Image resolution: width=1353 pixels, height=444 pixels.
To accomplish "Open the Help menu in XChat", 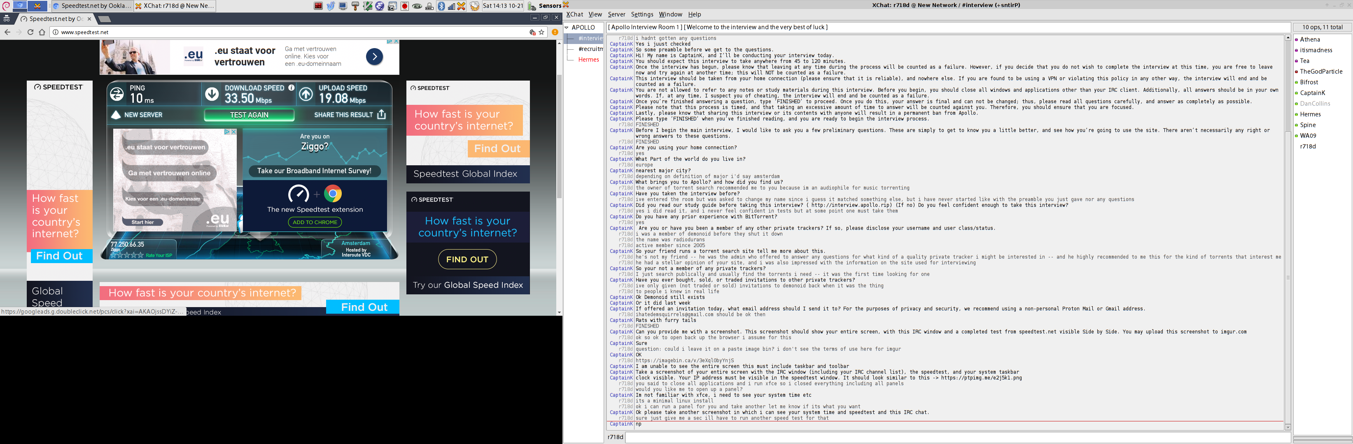I will [694, 14].
